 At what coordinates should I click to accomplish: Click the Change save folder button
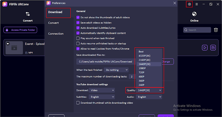168,61
